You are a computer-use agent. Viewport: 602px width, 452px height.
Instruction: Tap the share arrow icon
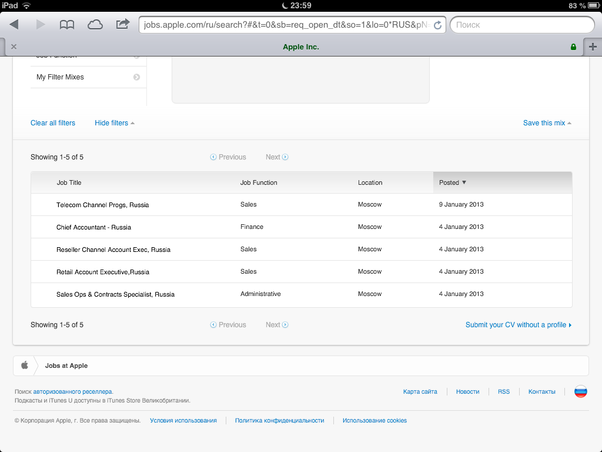point(122,24)
